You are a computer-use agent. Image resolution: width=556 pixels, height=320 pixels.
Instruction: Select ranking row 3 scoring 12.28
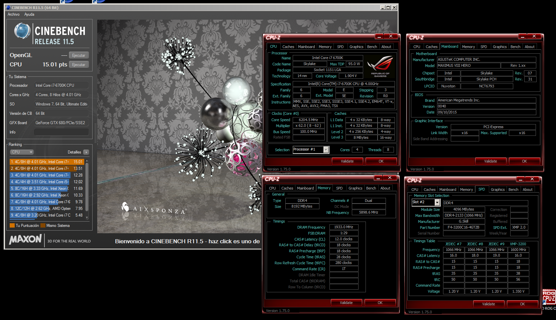pos(47,175)
